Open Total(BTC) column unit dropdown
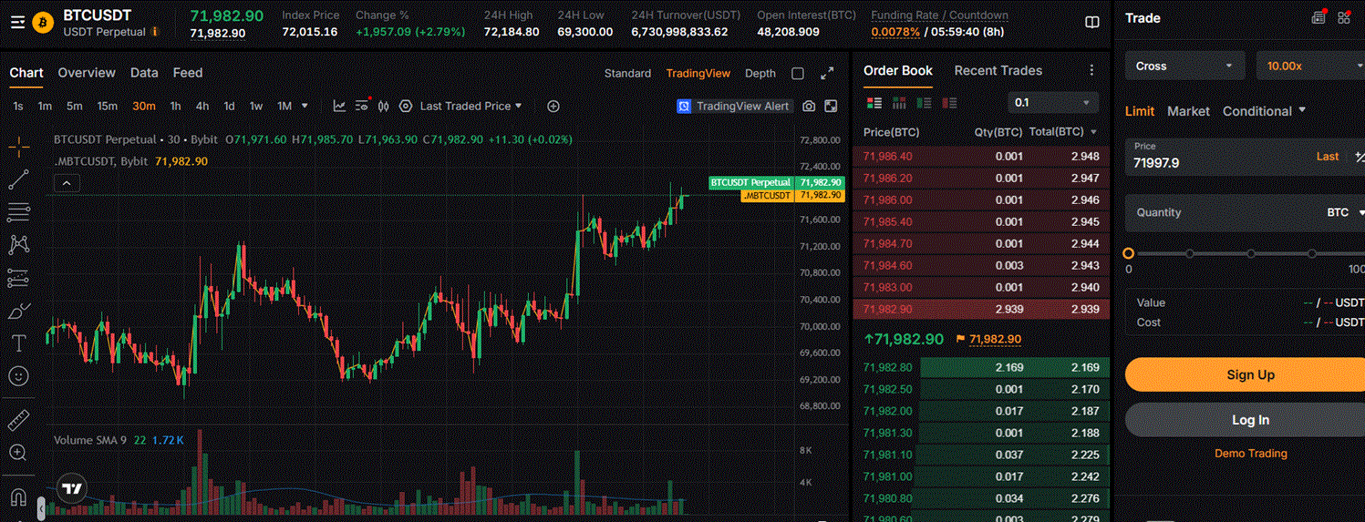The height and width of the screenshot is (522, 1365). (1093, 132)
